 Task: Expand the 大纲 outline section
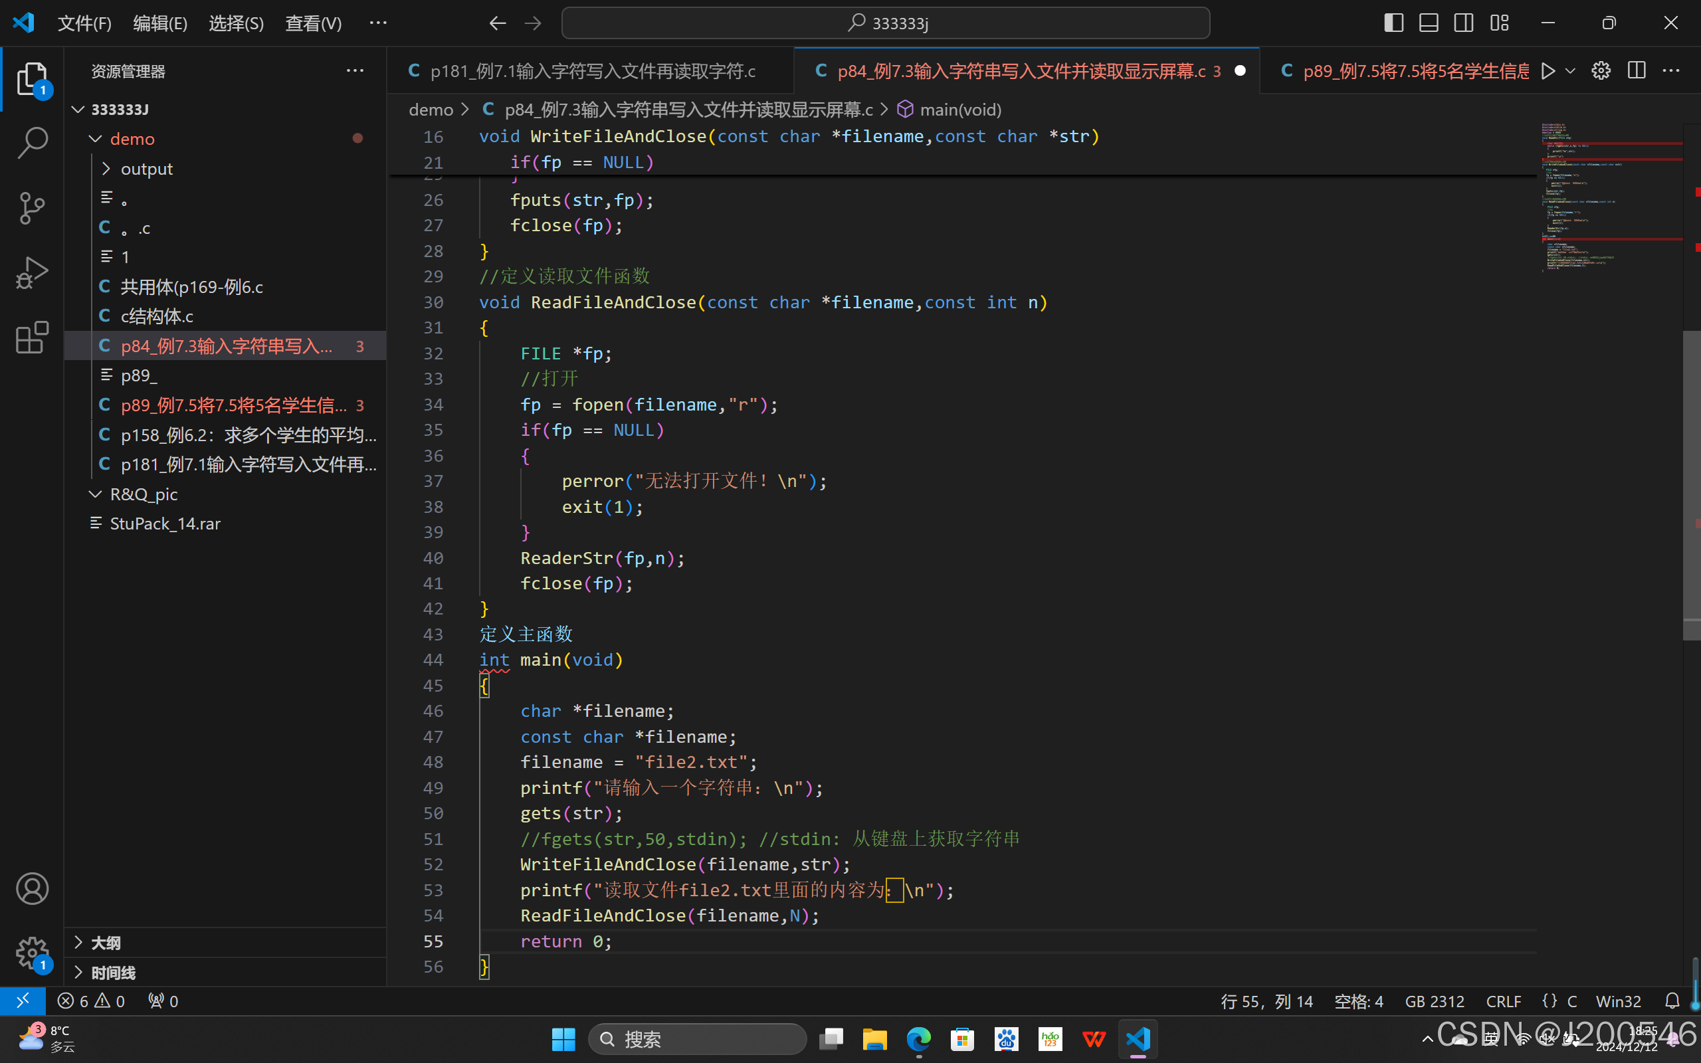pos(106,943)
